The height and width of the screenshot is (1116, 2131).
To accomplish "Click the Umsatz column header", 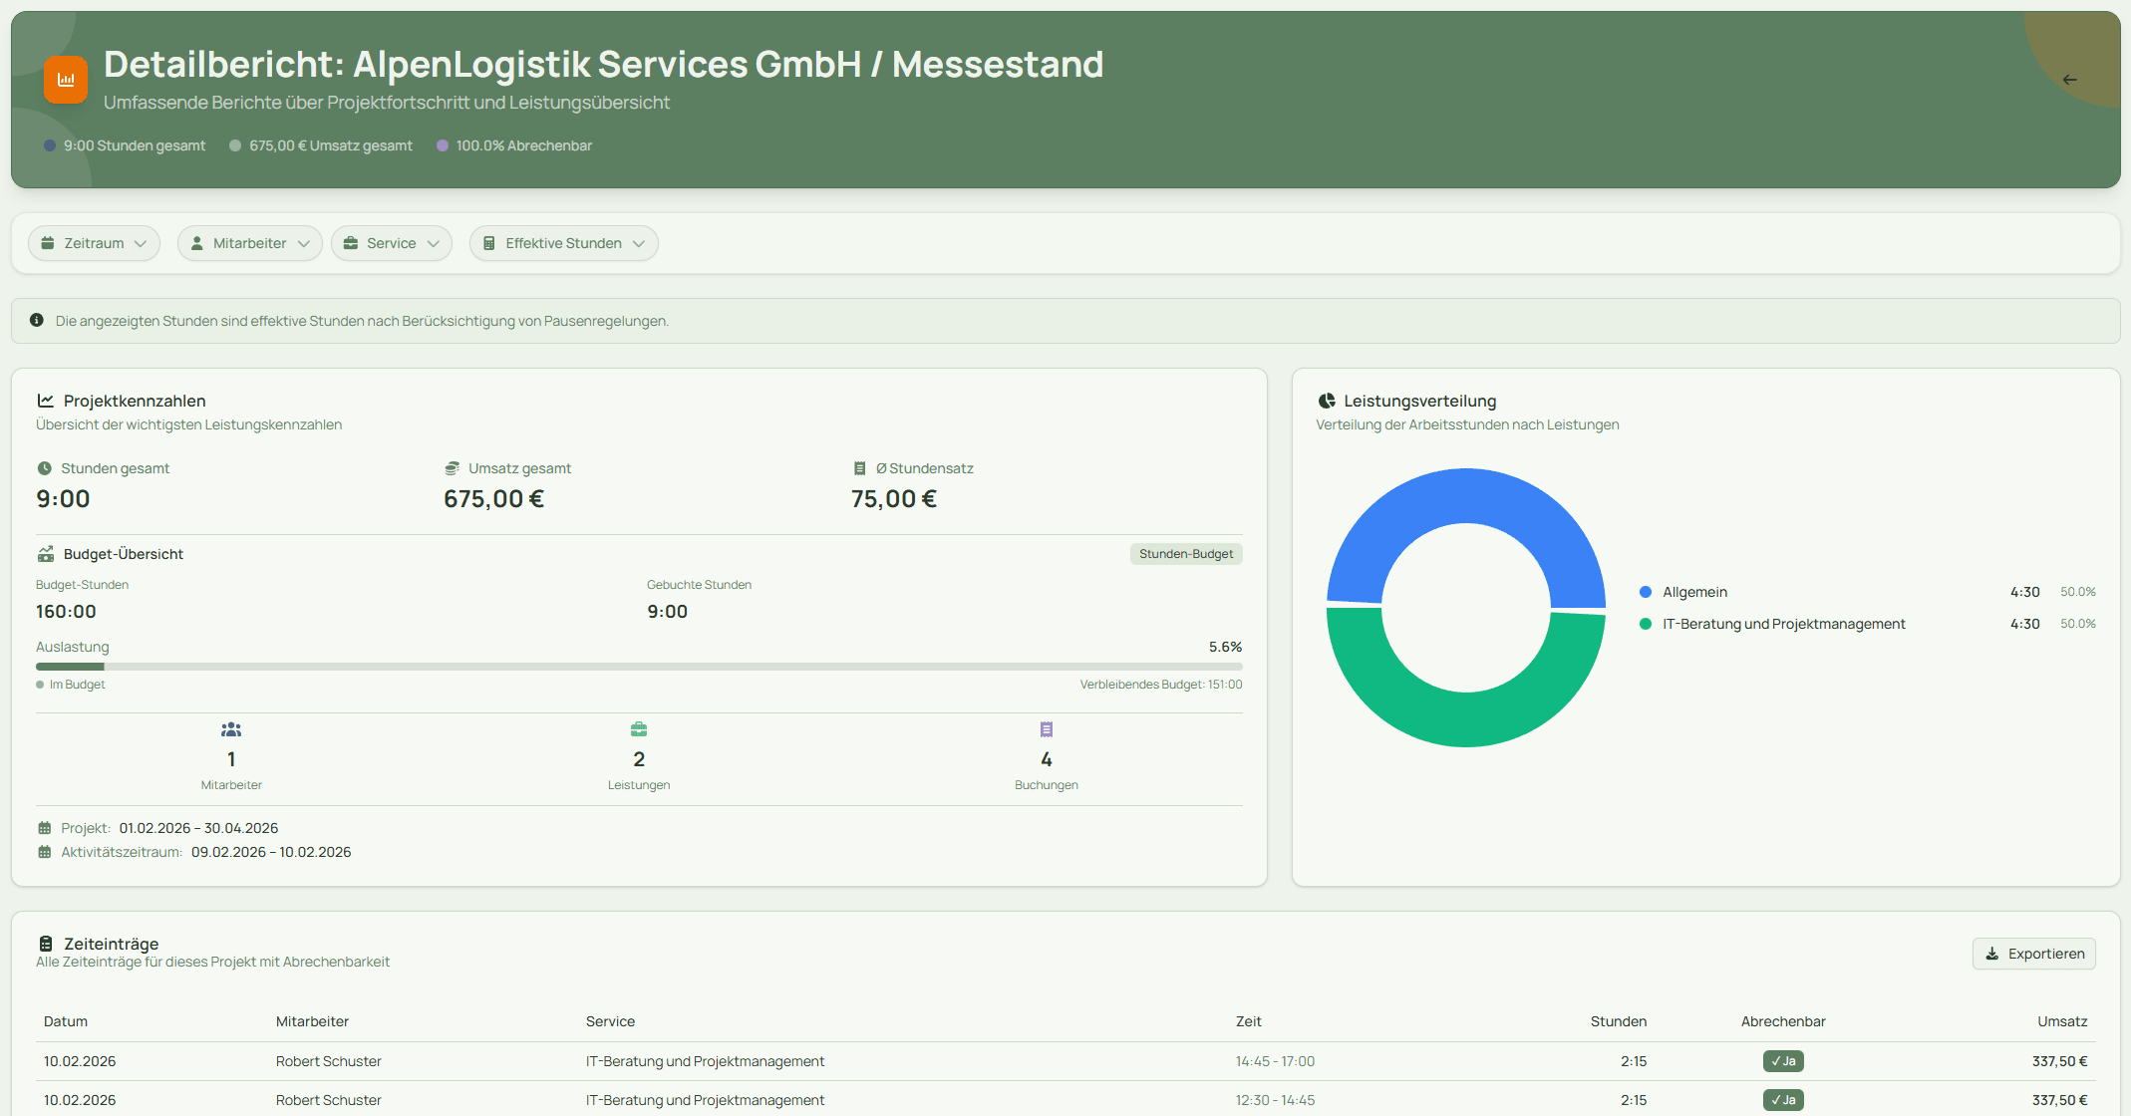I will pos(2062,1021).
